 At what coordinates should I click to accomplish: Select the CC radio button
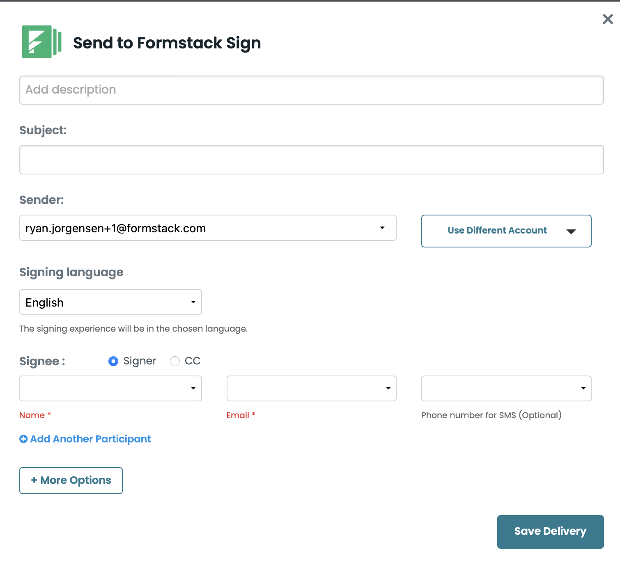175,361
